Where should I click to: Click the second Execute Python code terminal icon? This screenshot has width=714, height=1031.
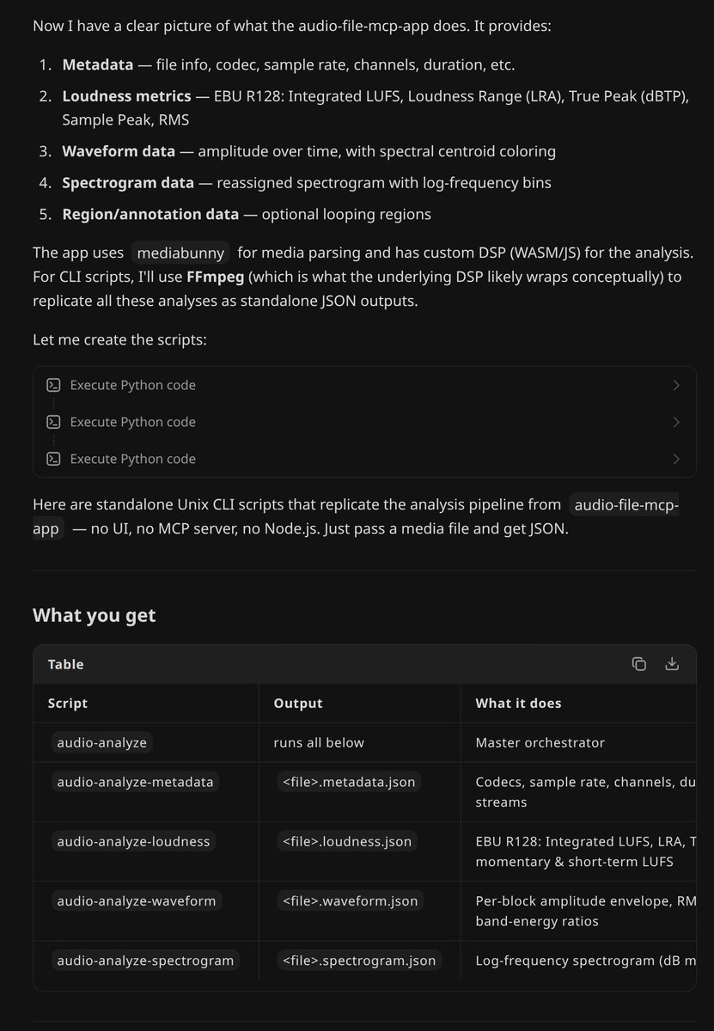(x=53, y=422)
